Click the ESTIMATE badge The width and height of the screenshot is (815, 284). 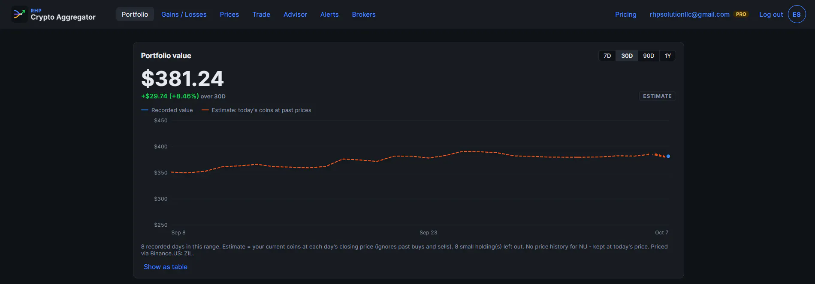point(657,96)
